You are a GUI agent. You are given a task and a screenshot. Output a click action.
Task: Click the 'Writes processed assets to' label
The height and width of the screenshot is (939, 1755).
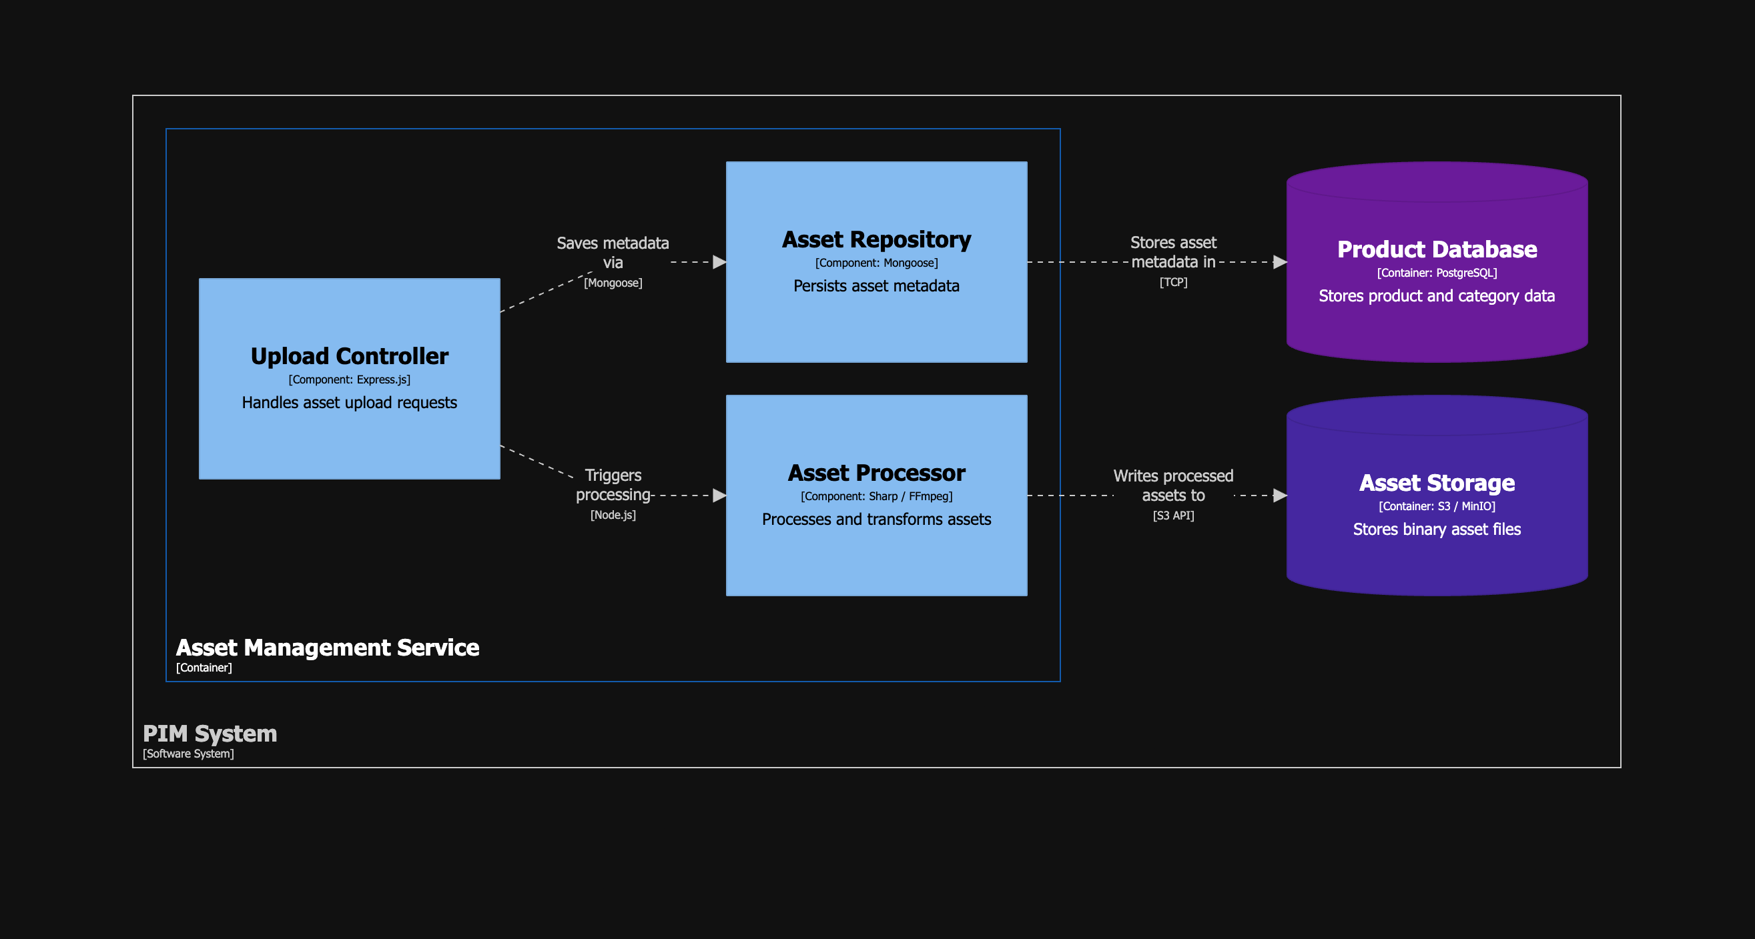[x=1173, y=486]
